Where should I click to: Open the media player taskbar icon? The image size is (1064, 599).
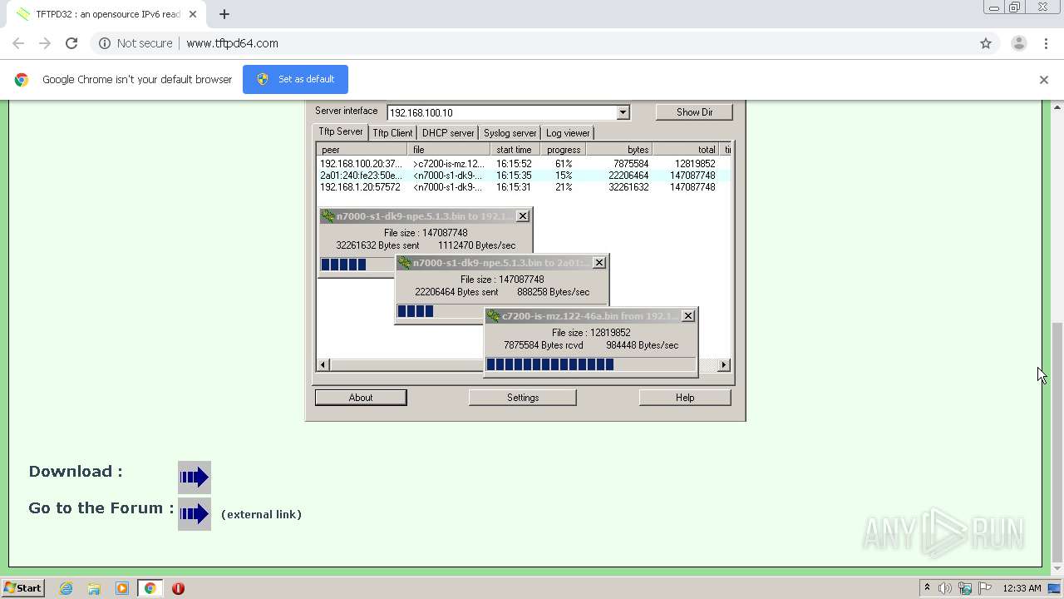click(122, 588)
